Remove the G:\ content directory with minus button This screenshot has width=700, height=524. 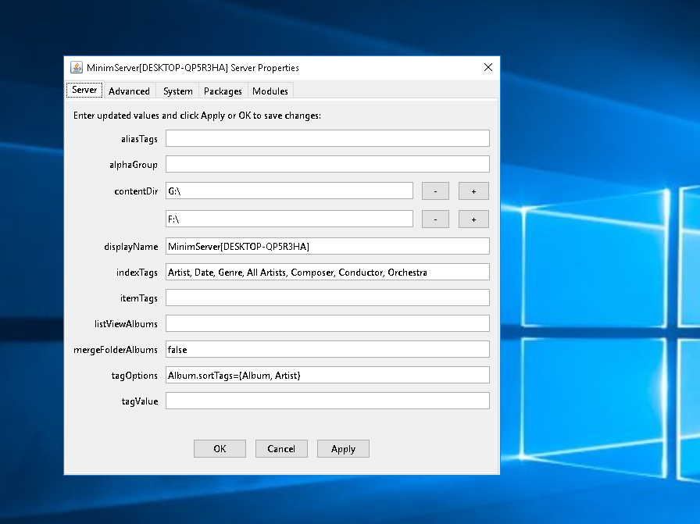coord(435,191)
